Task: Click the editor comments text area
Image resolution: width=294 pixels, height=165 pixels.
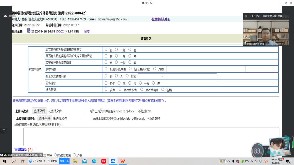Action: pyautogui.click(x=151, y=137)
